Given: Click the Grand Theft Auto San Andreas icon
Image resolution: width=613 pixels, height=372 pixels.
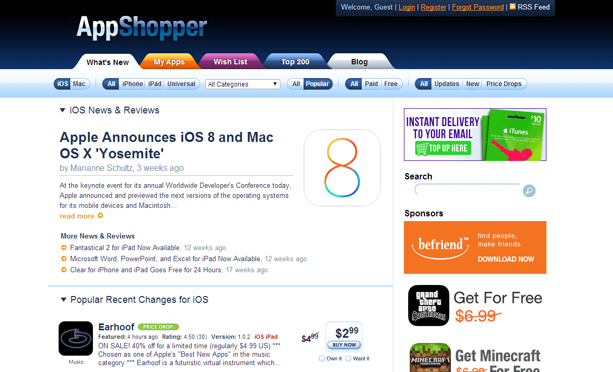Looking at the screenshot, I should tap(429, 306).
